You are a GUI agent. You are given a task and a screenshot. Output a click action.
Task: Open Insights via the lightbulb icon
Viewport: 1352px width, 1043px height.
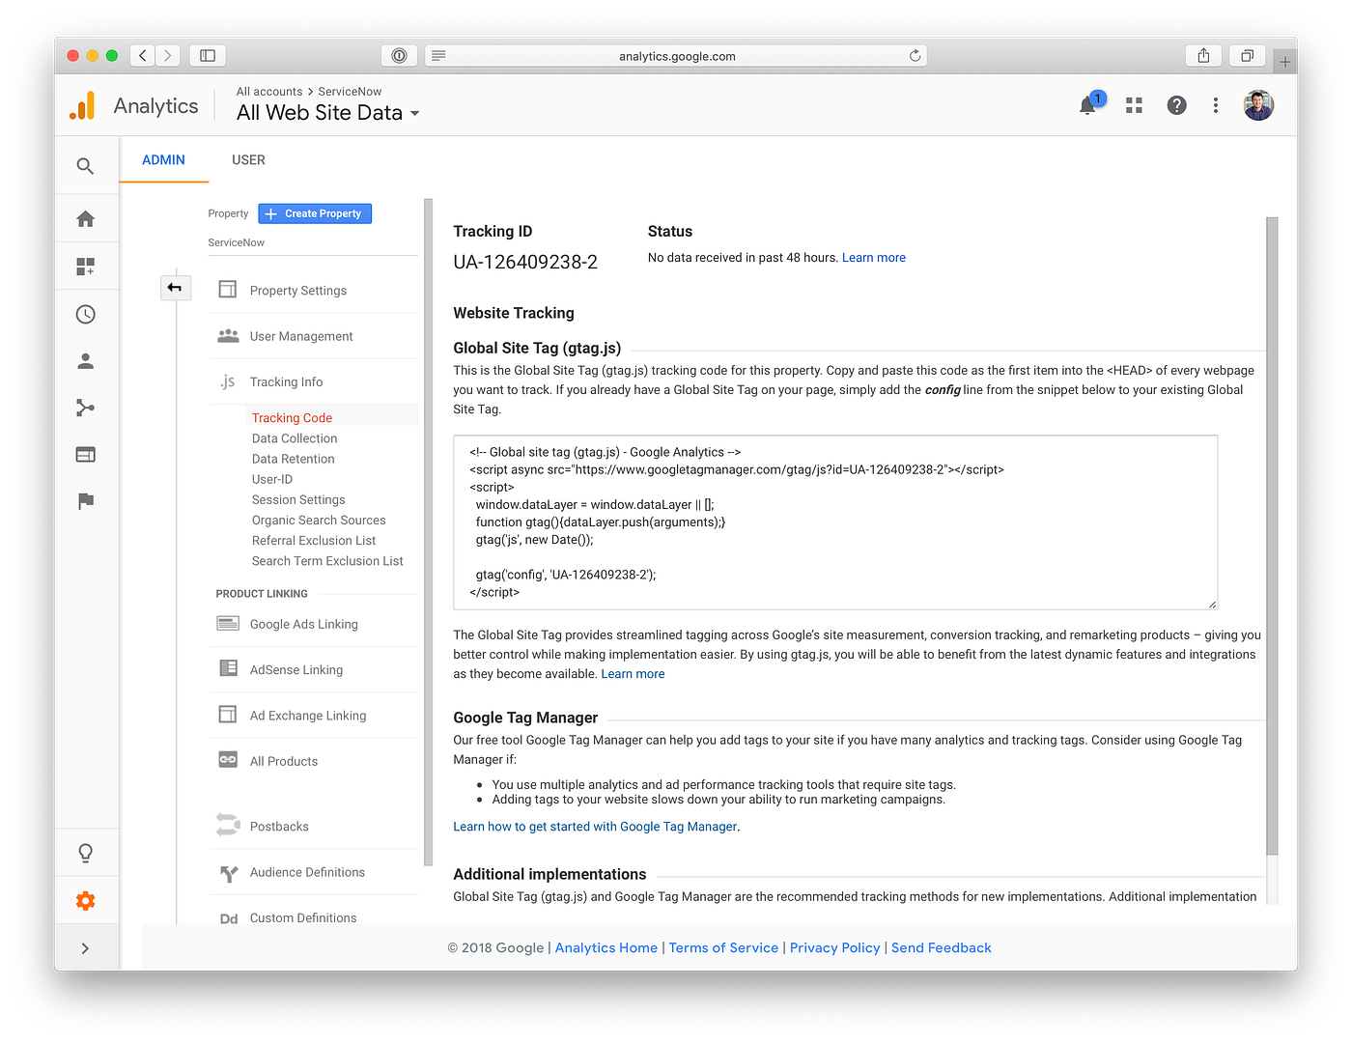pyautogui.click(x=86, y=852)
